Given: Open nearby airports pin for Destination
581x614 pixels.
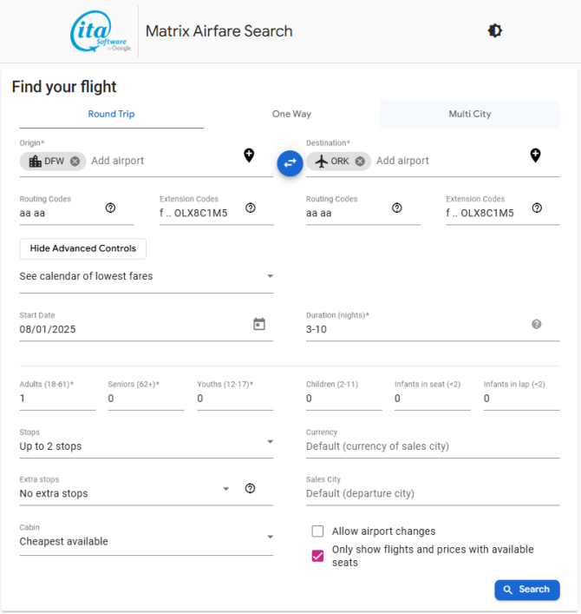Looking at the screenshot, I should [x=535, y=155].
